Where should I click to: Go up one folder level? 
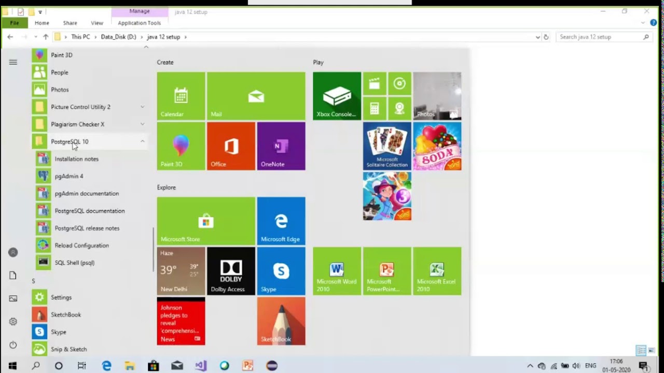[46, 37]
